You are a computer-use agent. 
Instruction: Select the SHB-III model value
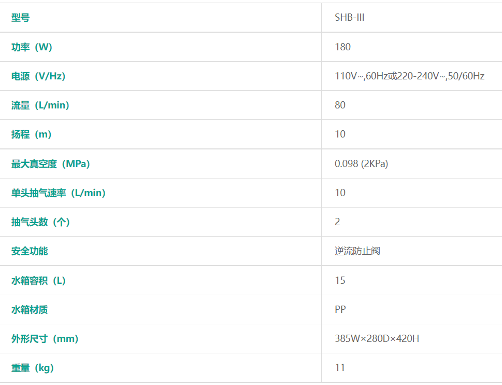[350, 18]
